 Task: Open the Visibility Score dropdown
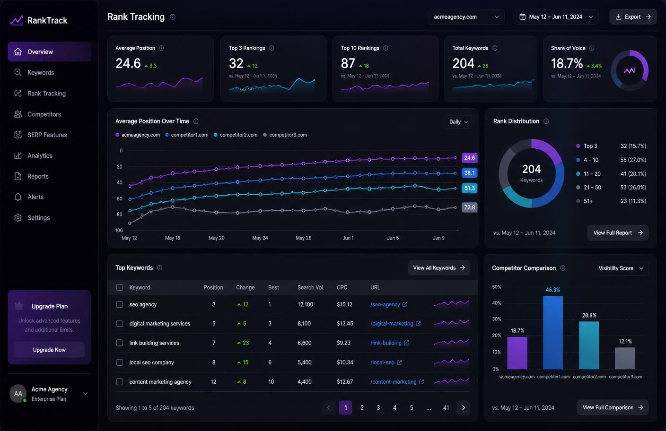(621, 268)
